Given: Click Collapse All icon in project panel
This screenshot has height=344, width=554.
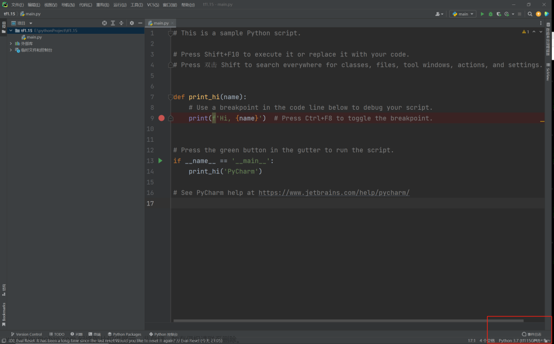Looking at the screenshot, I should point(121,23).
